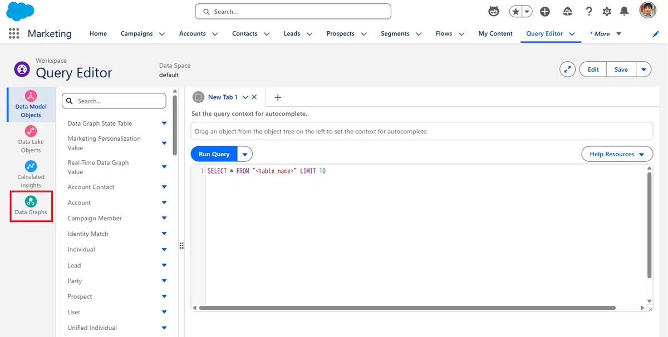Open the Save options dropdown arrow
Viewport: 668px width, 337px height.
(x=644, y=70)
